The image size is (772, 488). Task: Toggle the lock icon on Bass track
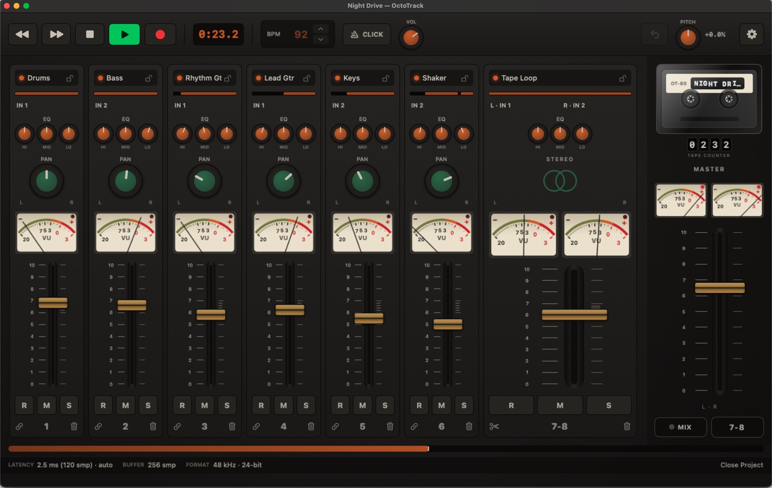click(149, 78)
